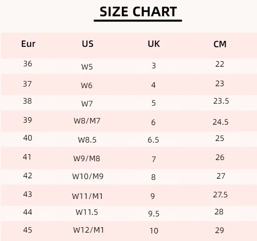The height and width of the screenshot is (241, 257).
Task: Click the W11.5 US size cell
Action: point(87,212)
